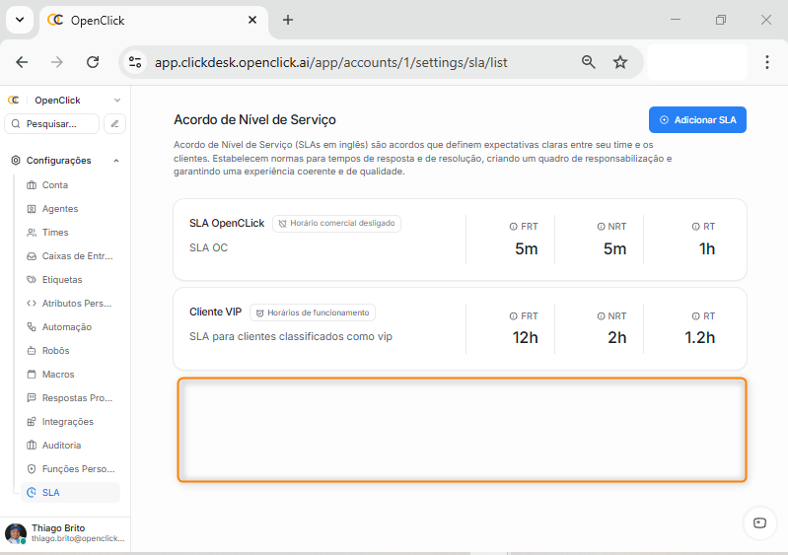This screenshot has width=788, height=555.
Task: Click the FRT info icon in SLA OpenCLick
Action: tap(513, 226)
